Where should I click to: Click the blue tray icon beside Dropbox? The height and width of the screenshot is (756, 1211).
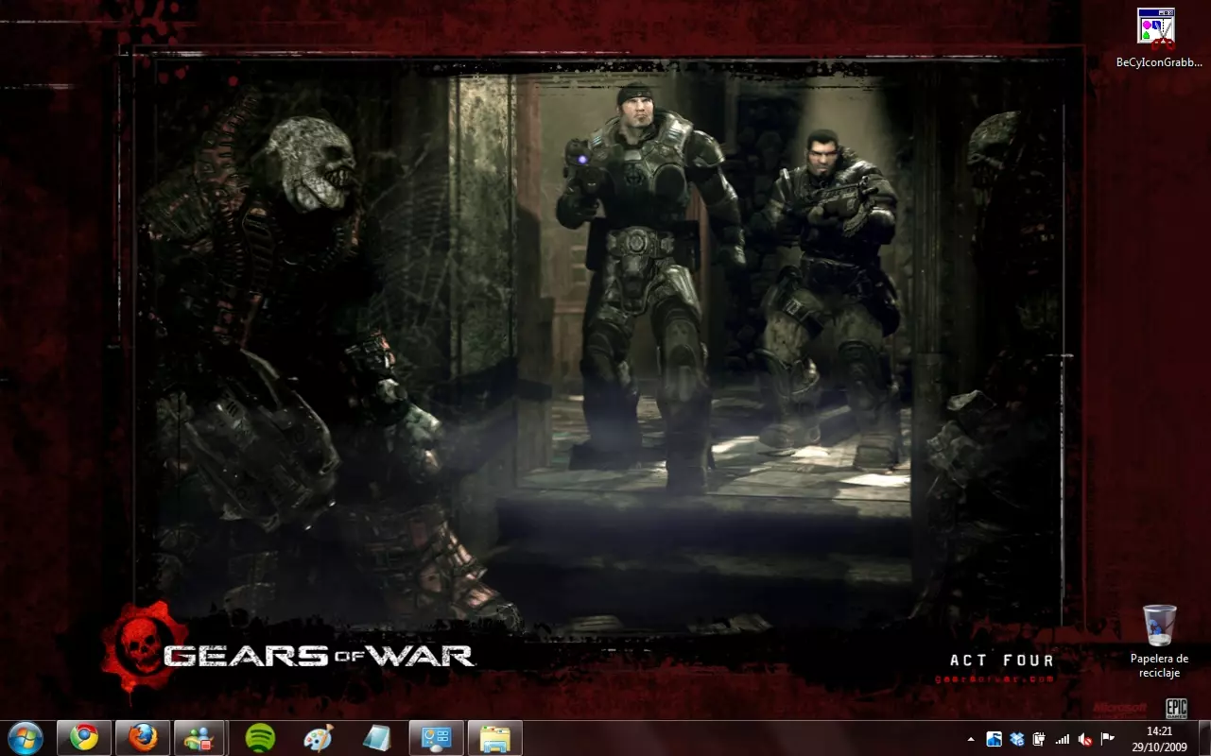pyautogui.click(x=994, y=739)
